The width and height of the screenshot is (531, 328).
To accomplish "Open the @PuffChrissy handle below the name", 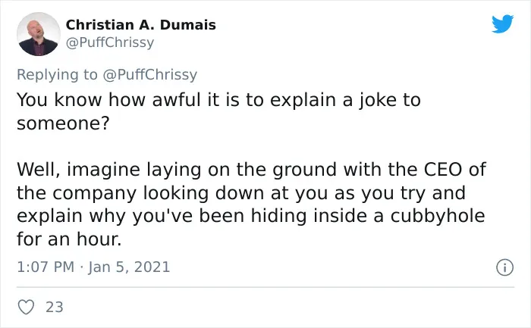I will tap(110, 42).
